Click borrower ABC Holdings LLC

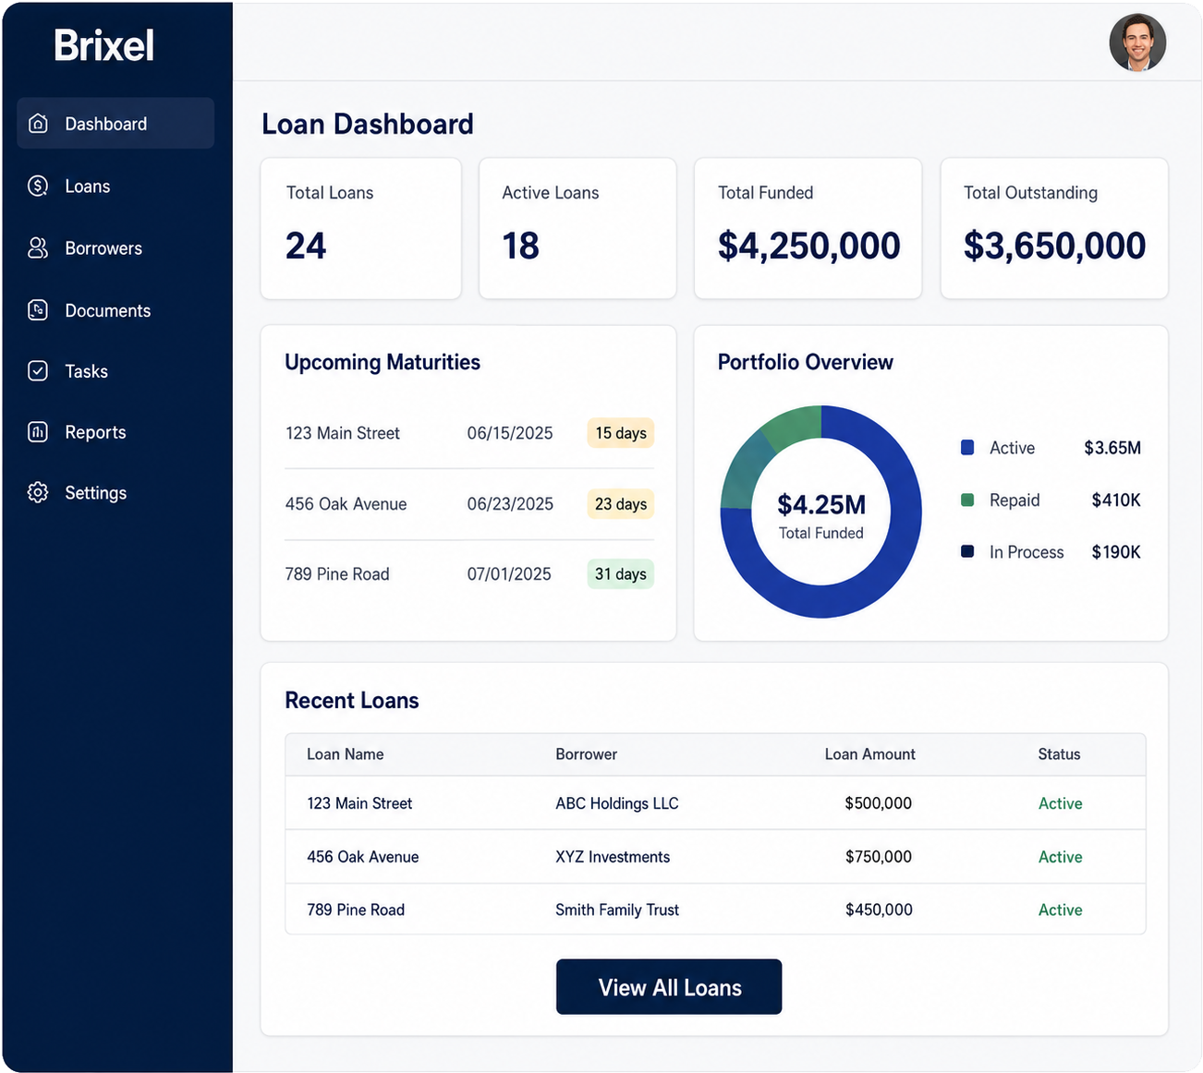(617, 803)
